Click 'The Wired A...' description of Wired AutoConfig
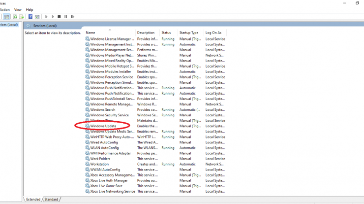 pos(148,142)
